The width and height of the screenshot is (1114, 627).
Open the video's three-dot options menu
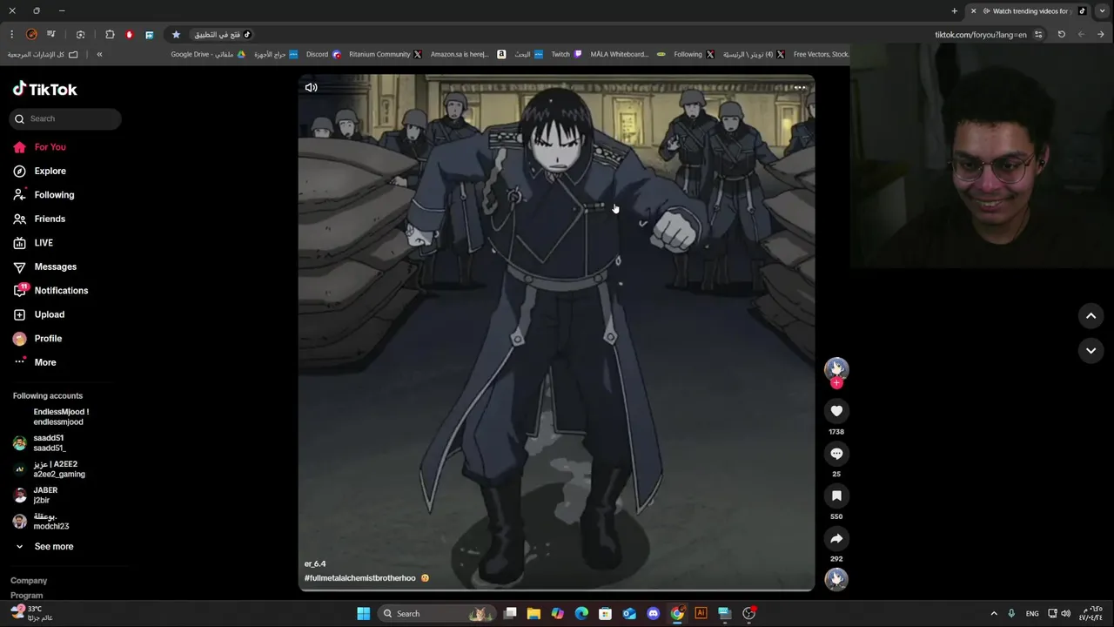coord(800,87)
